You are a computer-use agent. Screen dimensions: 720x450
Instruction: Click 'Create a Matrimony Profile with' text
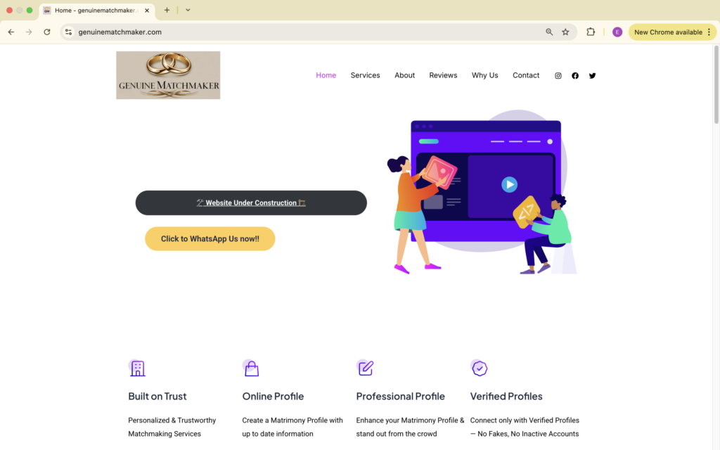pyautogui.click(x=292, y=420)
